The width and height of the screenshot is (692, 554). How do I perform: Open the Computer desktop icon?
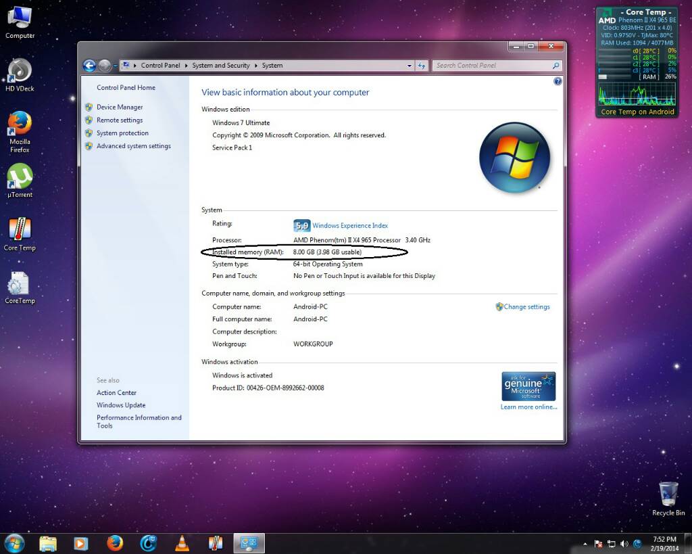tap(20, 22)
